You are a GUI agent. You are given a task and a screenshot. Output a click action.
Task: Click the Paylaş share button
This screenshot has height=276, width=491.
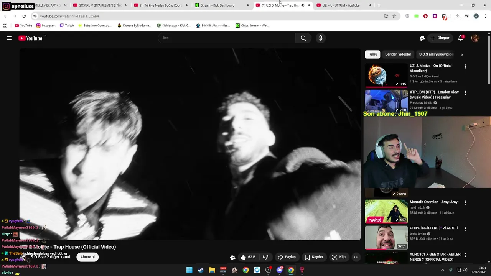pyautogui.click(x=287, y=257)
